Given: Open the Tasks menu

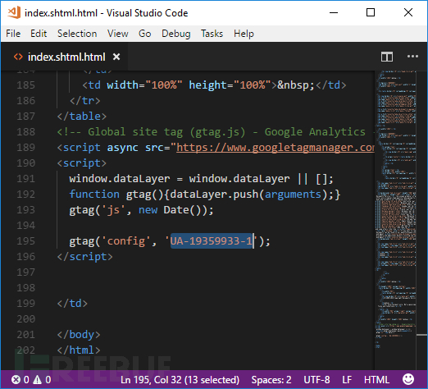Looking at the screenshot, I should coord(212,34).
